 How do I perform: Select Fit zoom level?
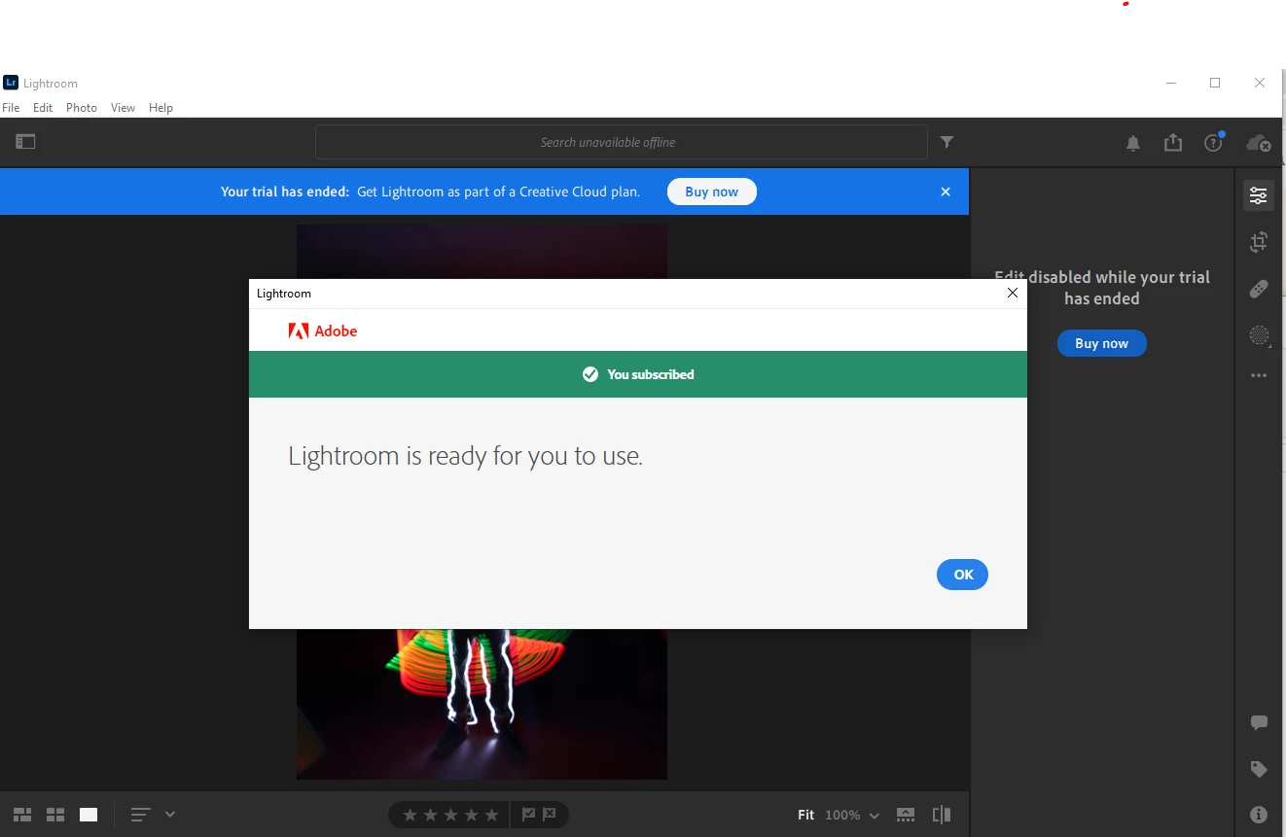(806, 815)
